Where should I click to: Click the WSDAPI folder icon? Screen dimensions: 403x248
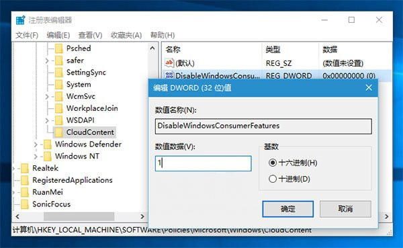coord(59,120)
